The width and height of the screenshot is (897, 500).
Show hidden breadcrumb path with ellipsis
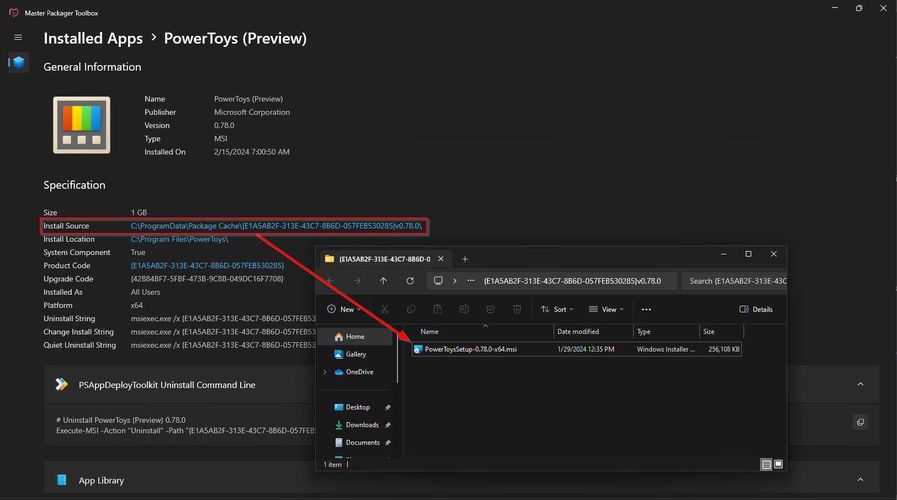coord(471,280)
